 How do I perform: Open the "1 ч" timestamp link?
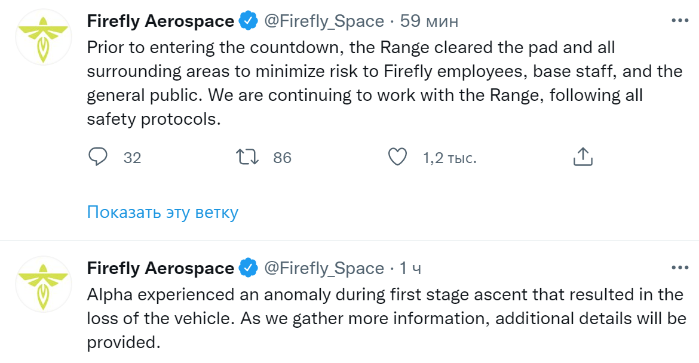pyautogui.click(x=410, y=269)
